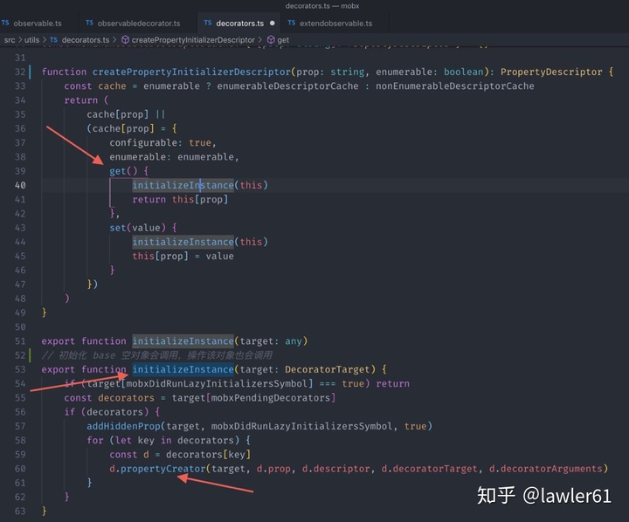Screen dimensions: 629x522
Task: Click the src breadcrumb segment
Action: [10, 40]
